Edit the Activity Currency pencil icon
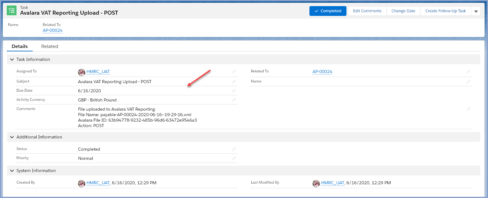The height and width of the screenshot is (198, 488). pyautogui.click(x=234, y=100)
